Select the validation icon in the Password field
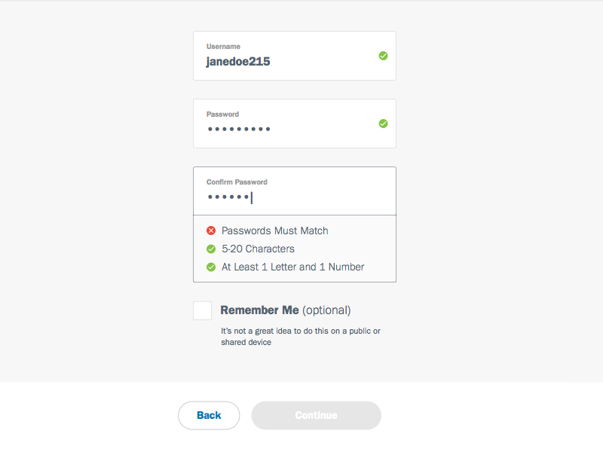This screenshot has height=452, width=603. (x=383, y=124)
